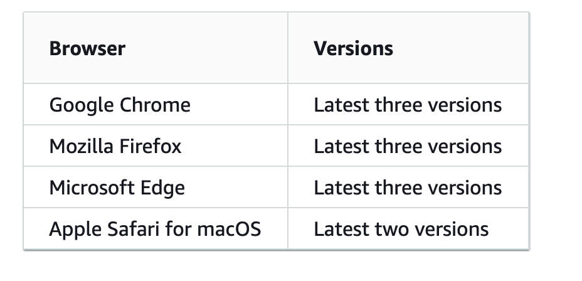Click the word Safari in the table

coord(133,228)
